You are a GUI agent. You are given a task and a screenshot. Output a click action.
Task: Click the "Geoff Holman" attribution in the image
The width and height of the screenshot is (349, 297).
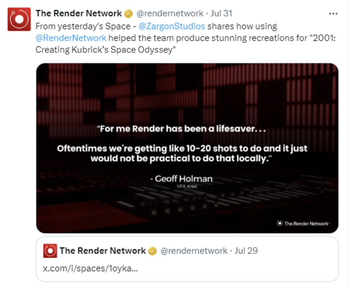(183, 178)
